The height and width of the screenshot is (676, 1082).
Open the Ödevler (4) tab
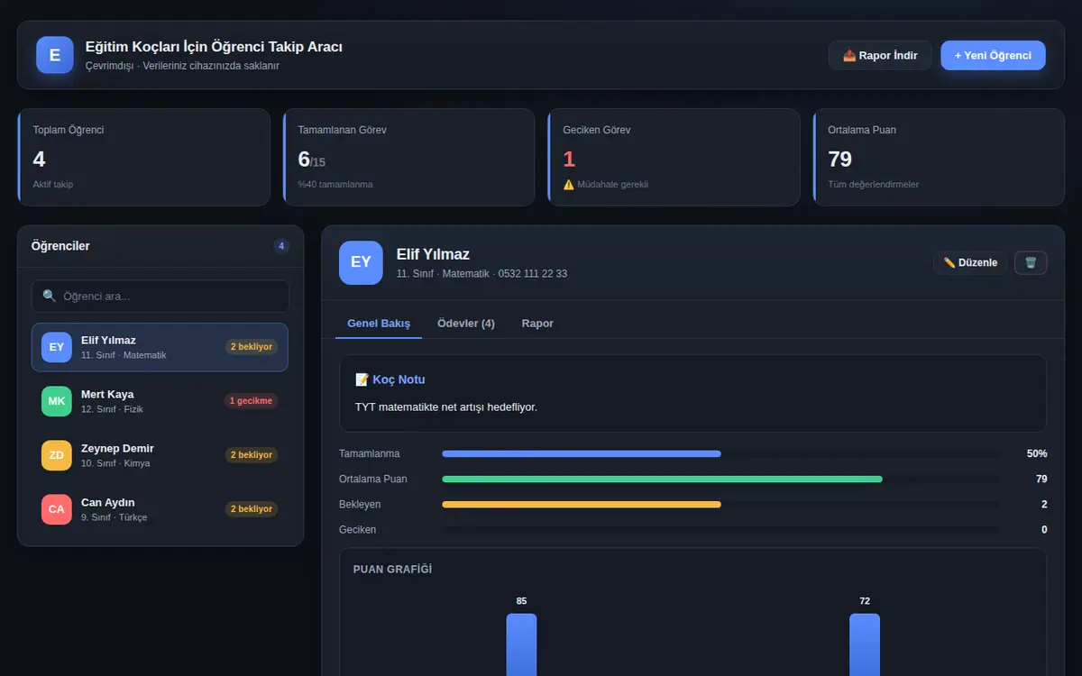(466, 323)
